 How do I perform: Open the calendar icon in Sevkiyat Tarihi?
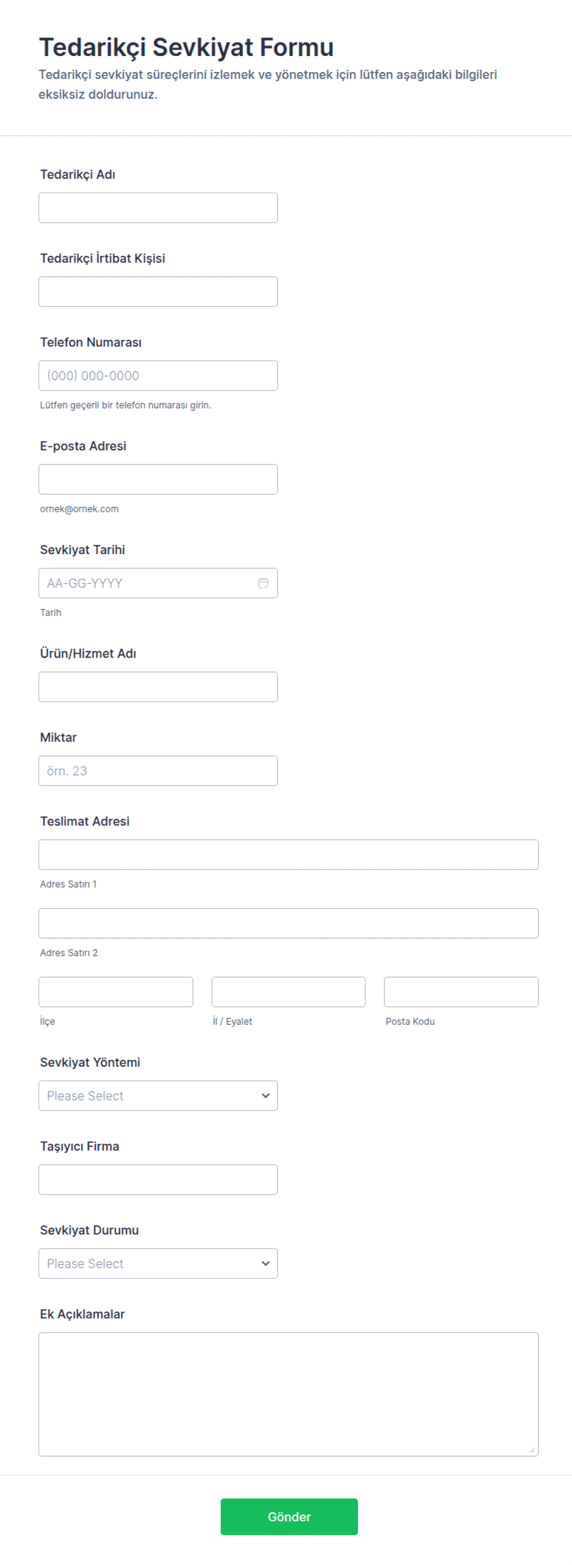[263, 583]
